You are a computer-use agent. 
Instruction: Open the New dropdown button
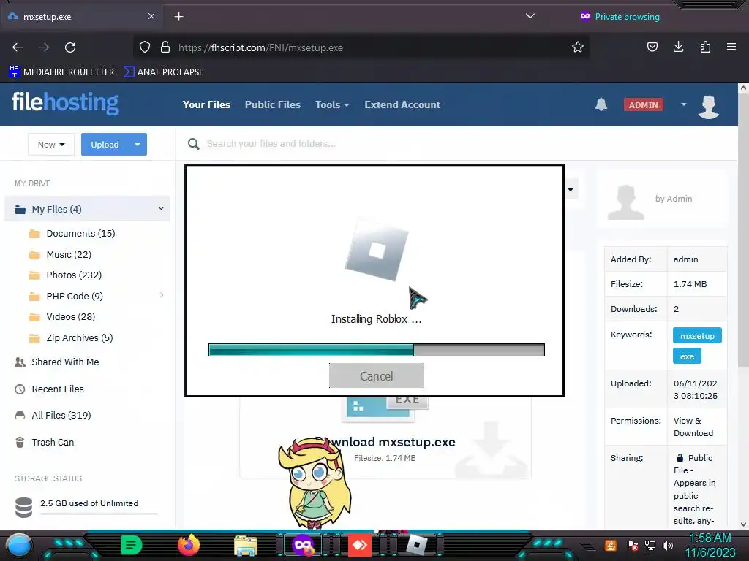coord(51,145)
